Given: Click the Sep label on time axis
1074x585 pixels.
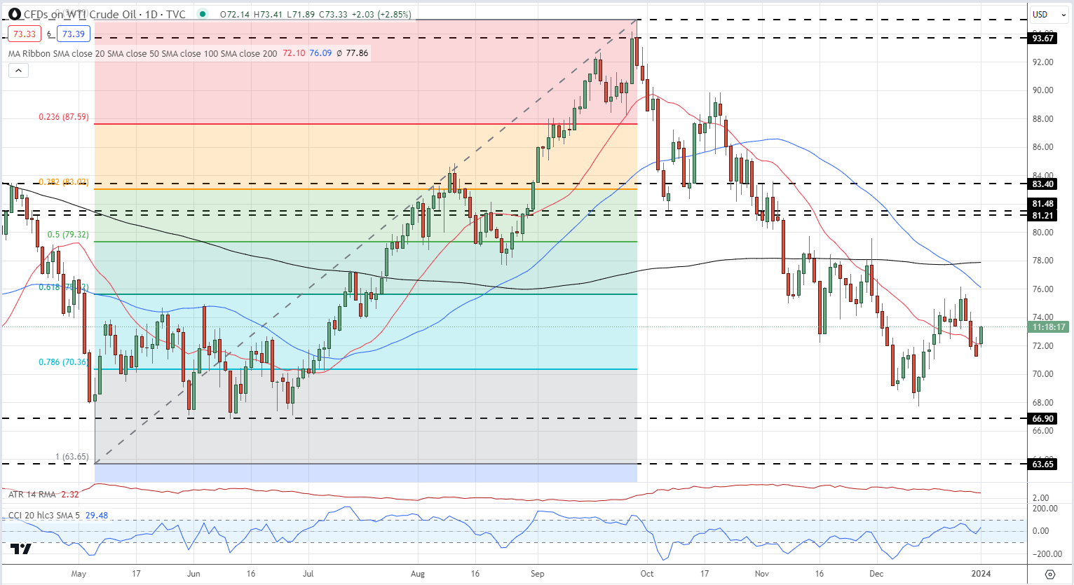Looking at the screenshot, I should [537, 573].
